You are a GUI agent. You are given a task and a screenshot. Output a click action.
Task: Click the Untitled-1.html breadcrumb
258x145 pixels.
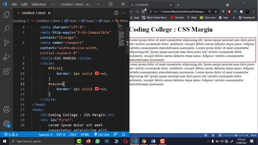click(48, 21)
